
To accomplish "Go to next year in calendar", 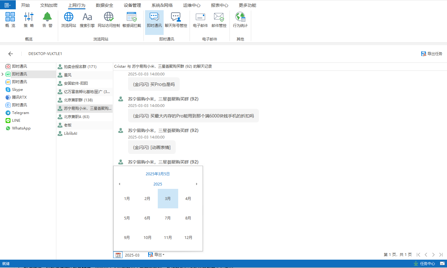I will tap(196, 184).
